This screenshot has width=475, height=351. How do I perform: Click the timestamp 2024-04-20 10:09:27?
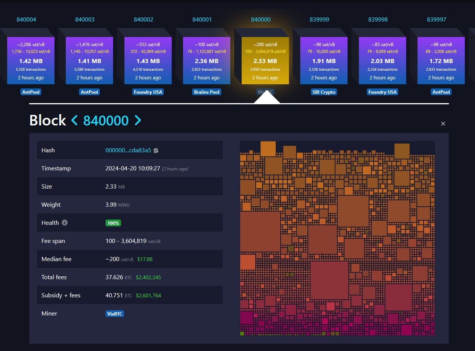(133, 168)
